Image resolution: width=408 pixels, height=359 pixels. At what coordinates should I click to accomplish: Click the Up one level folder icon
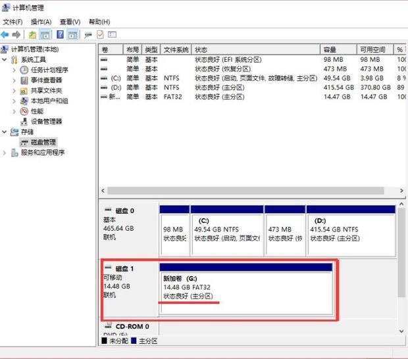[32, 35]
